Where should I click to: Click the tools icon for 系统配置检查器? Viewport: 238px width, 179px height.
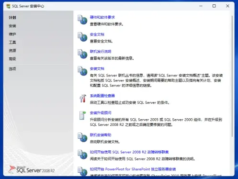[83, 98]
